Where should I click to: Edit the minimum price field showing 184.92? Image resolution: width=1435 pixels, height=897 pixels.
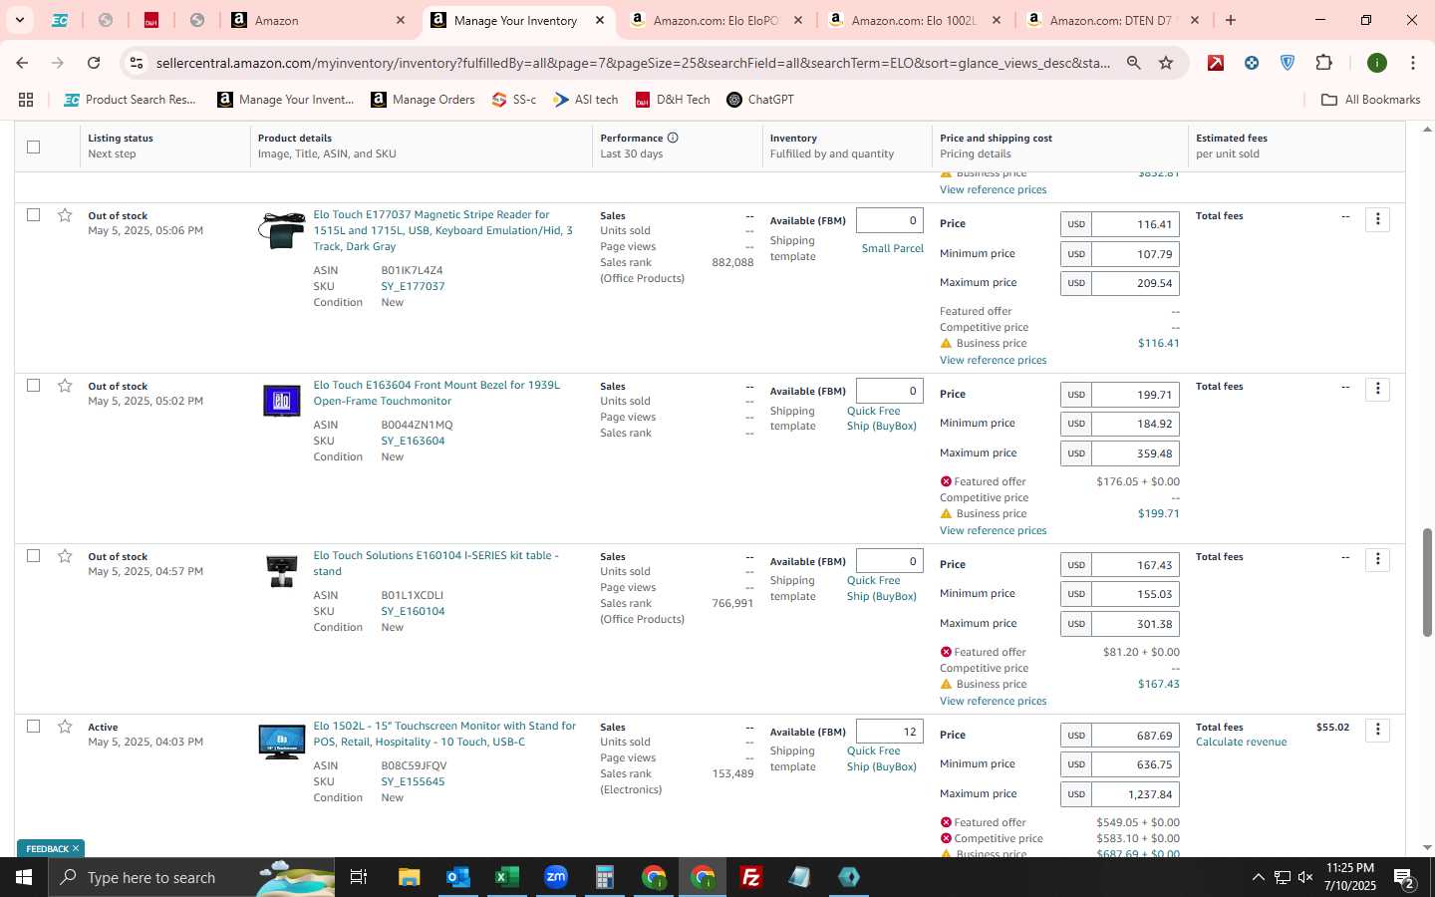pyautogui.click(x=1135, y=424)
